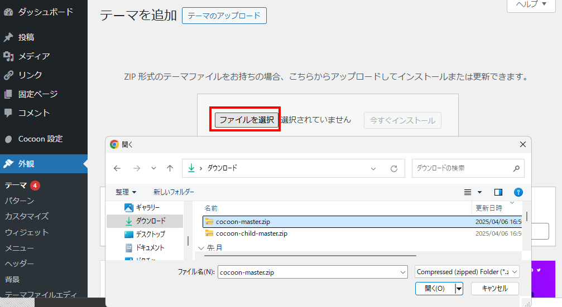Open the file dialog help icon

[x=518, y=192]
